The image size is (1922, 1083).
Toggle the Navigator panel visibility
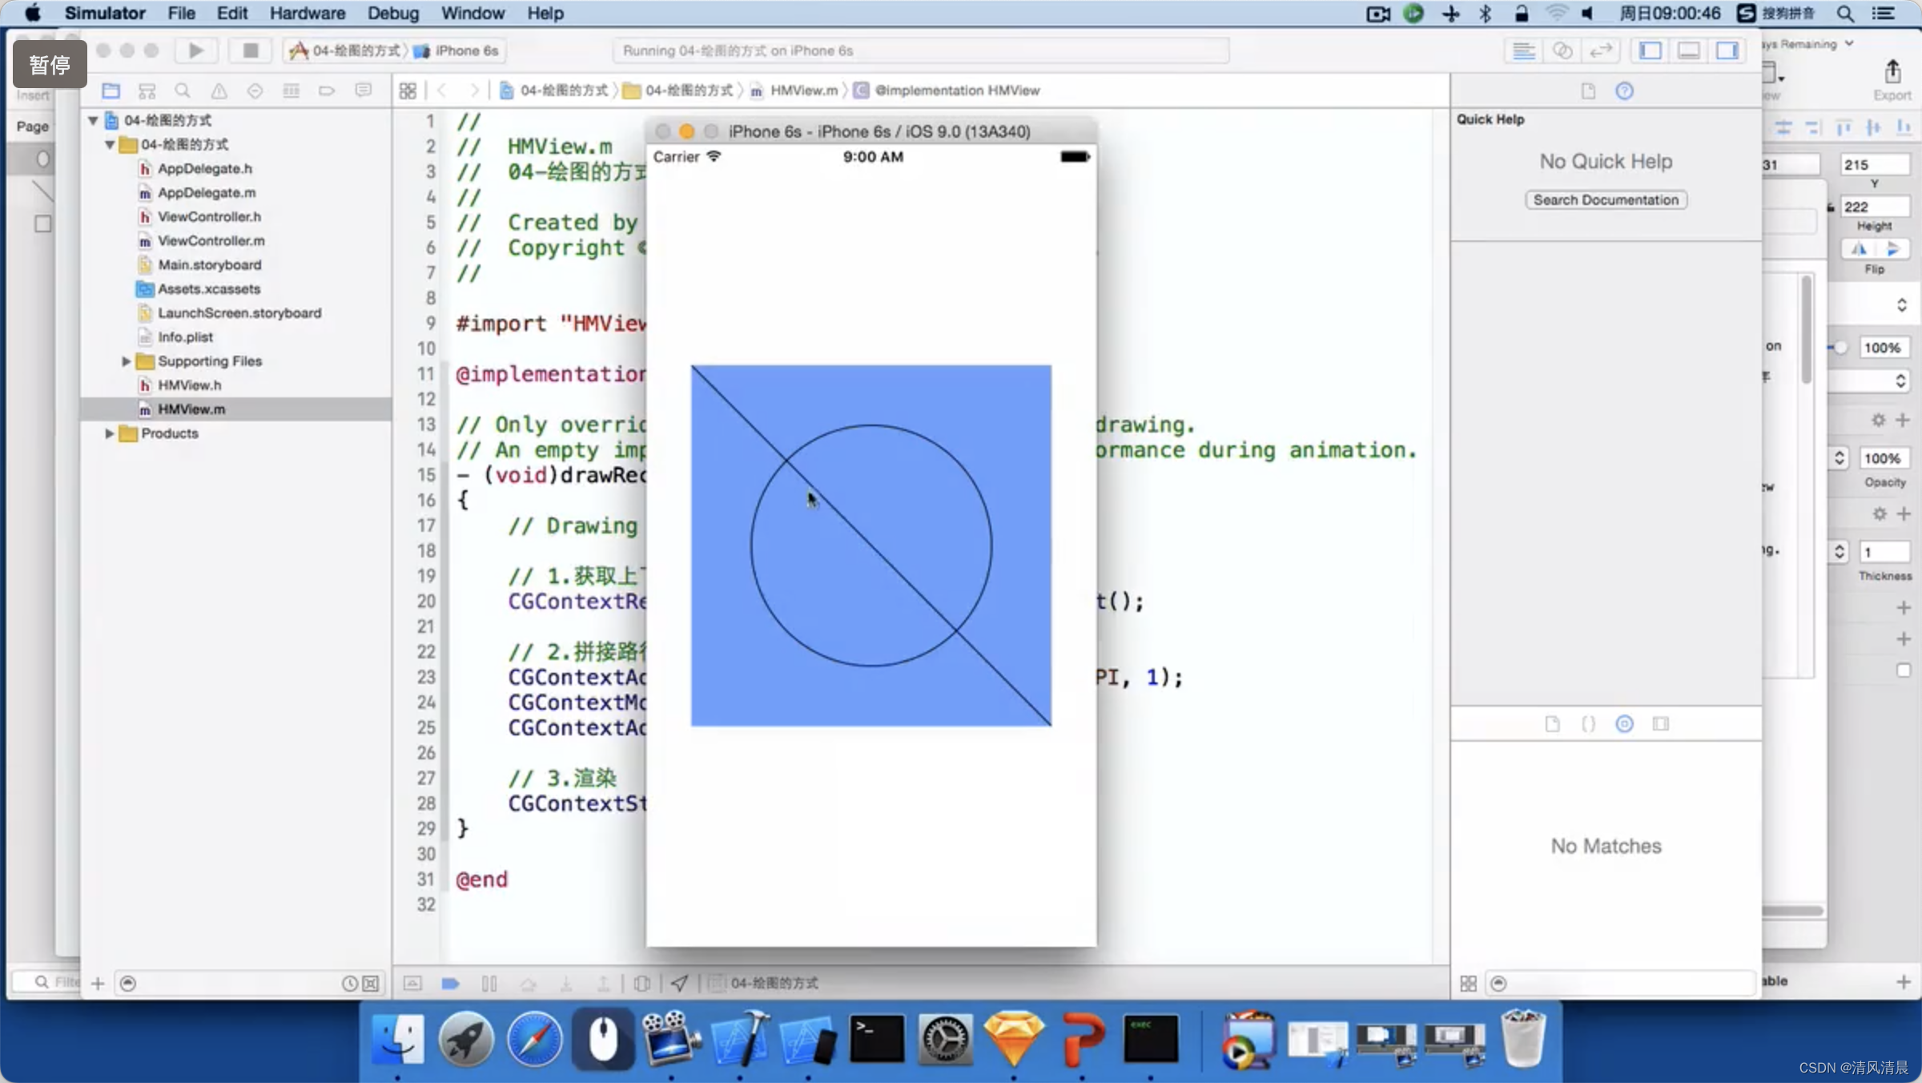tap(1651, 50)
